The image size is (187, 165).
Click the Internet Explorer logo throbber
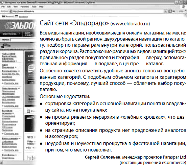pyautogui.click(x=184, y=6)
